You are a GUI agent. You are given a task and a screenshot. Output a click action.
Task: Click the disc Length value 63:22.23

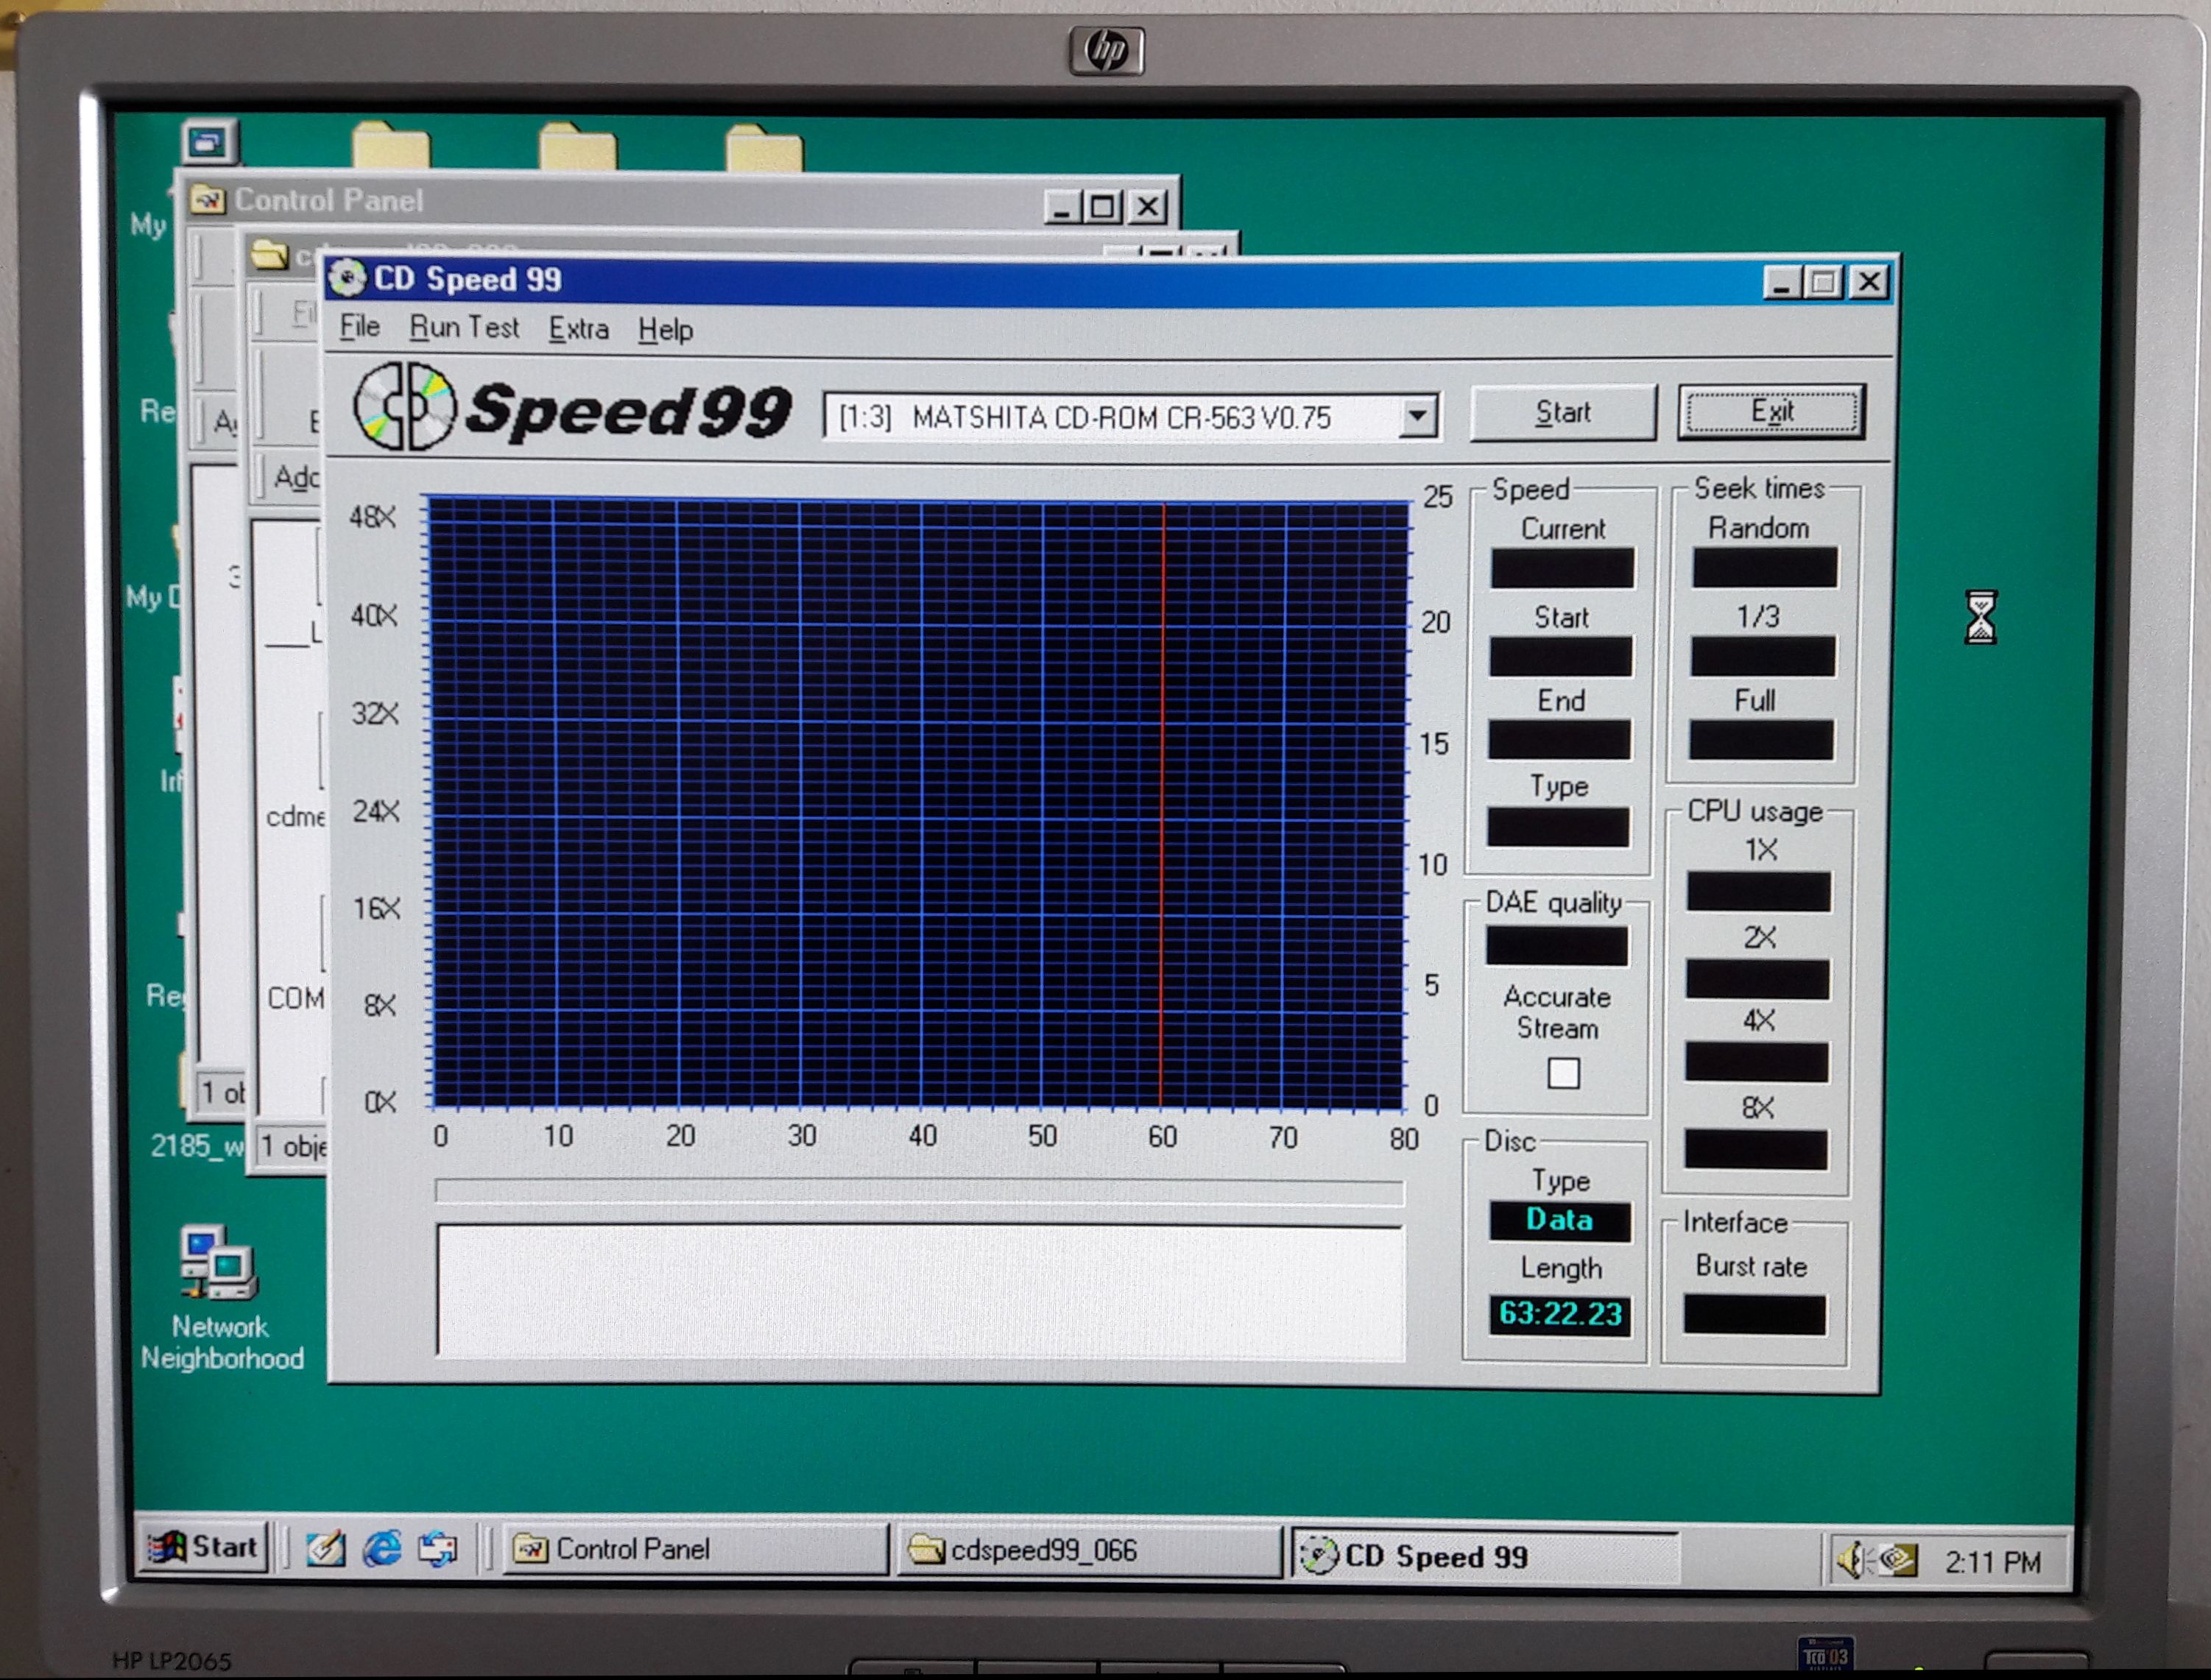tap(1560, 1314)
